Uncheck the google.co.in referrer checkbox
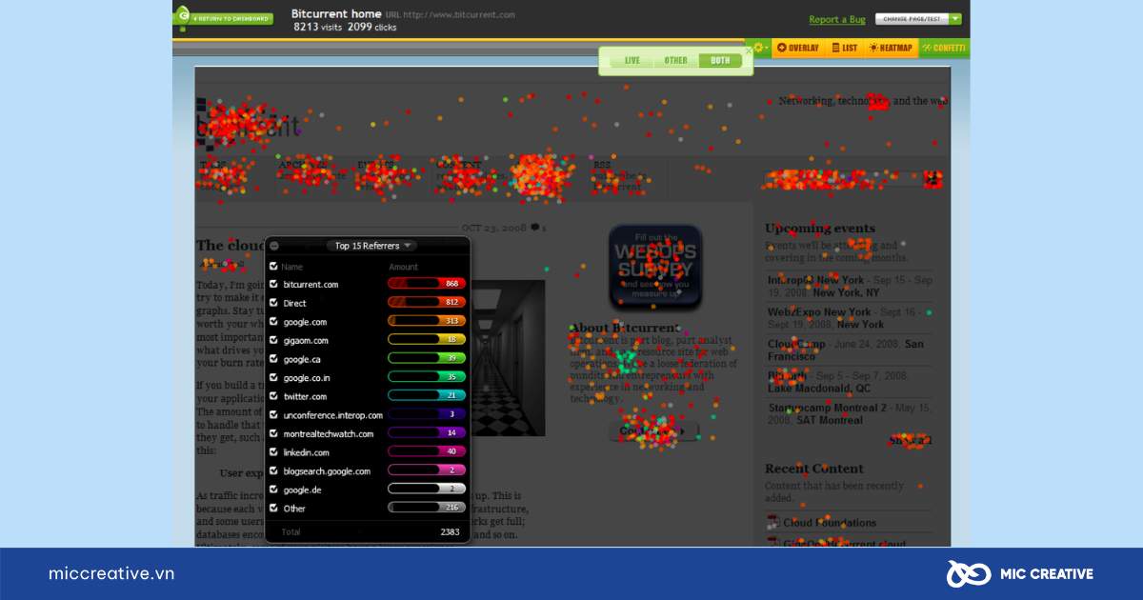This screenshot has width=1143, height=600. [x=274, y=377]
